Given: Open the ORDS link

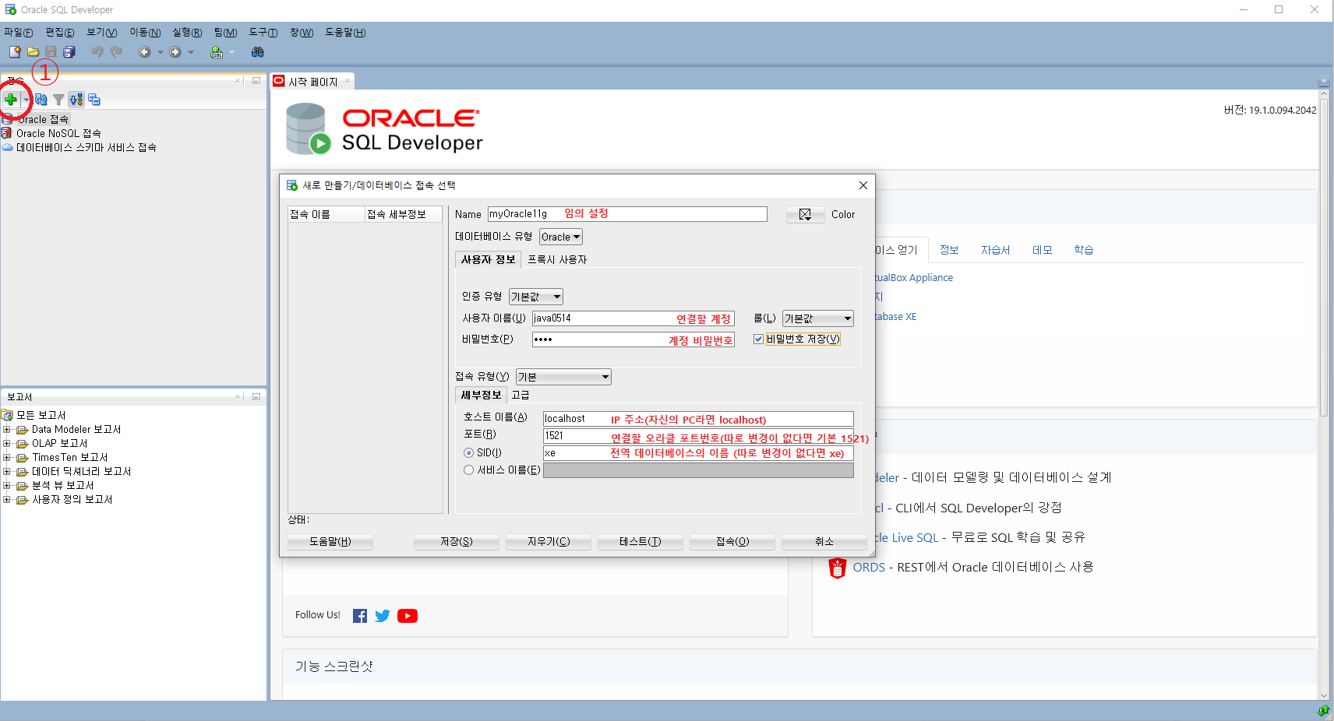Looking at the screenshot, I should pos(869,568).
